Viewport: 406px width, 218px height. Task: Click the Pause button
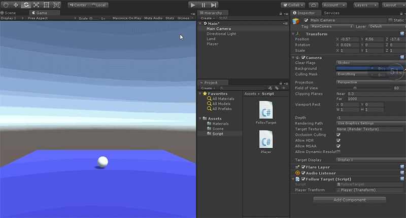[x=204, y=5]
